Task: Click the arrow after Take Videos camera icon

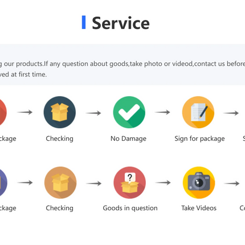Action: click(232, 183)
